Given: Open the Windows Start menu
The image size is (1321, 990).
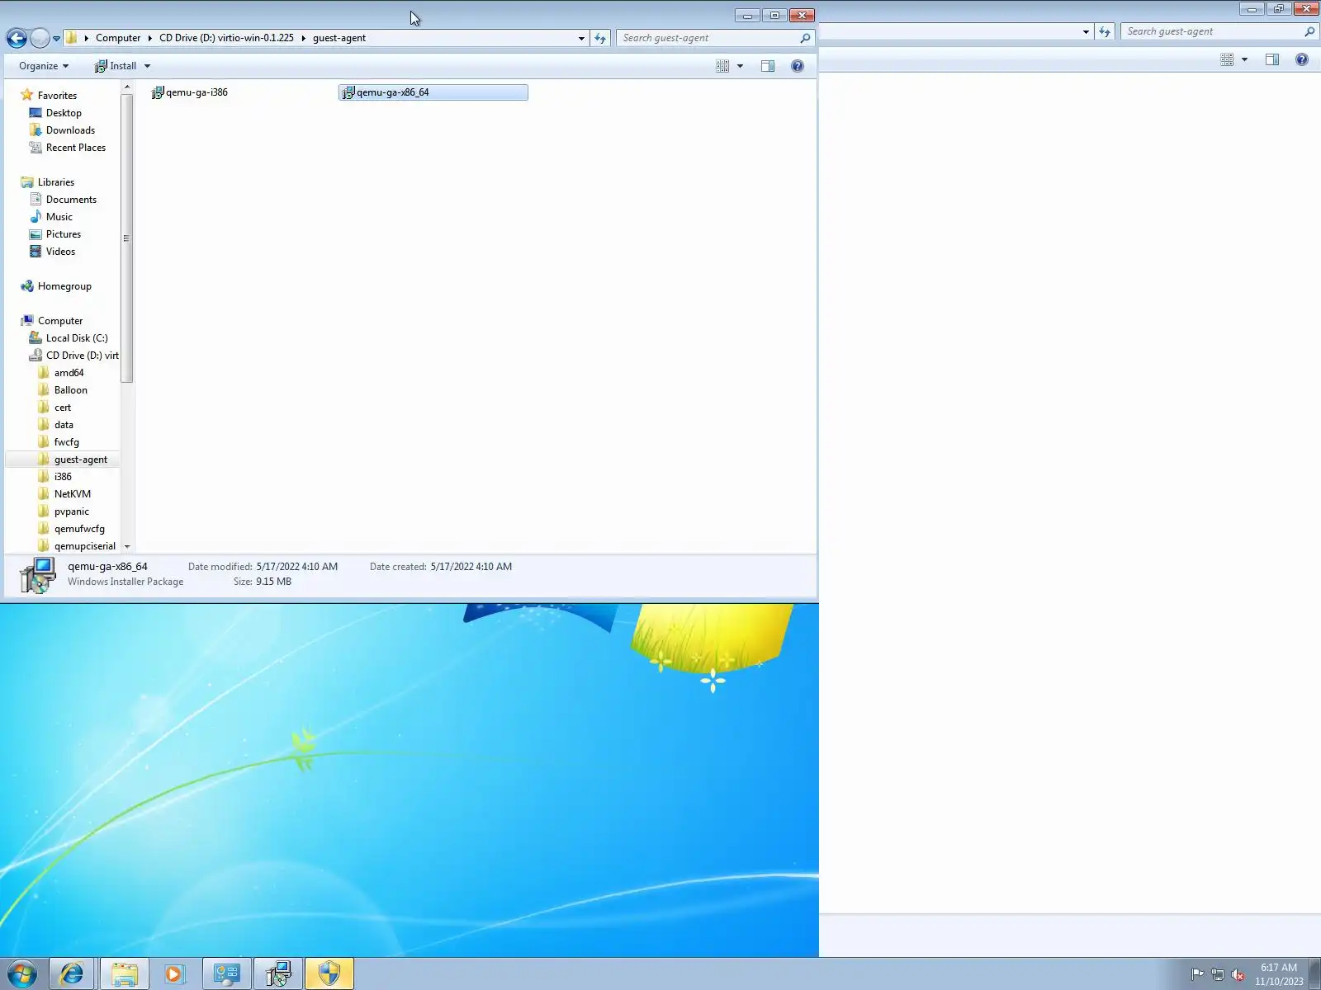Looking at the screenshot, I should coord(22,974).
